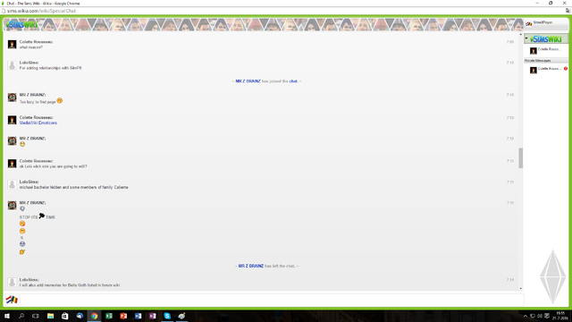
Task: Open Colette Rousseau private message with notification
Action: (x=546, y=69)
